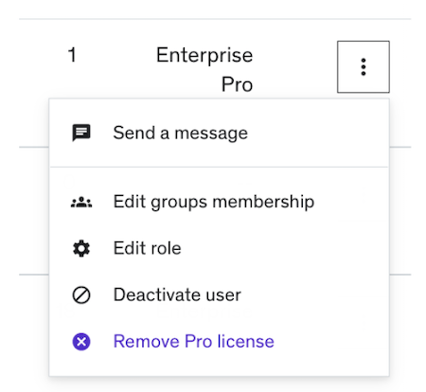Screen dimensions: 426x392
Task: Click the gear icon beside Edit role
Action: pyautogui.click(x=81, y=248)
